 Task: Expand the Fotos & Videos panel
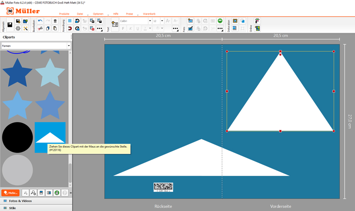point(20,201)
